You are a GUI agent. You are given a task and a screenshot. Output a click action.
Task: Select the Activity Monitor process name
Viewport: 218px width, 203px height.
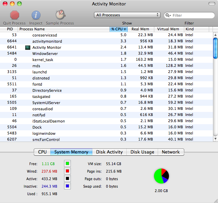(47, 47)
